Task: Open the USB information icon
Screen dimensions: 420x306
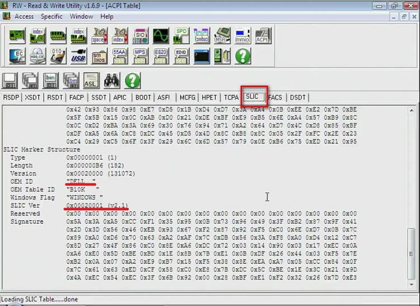Action: click(79, 56)
